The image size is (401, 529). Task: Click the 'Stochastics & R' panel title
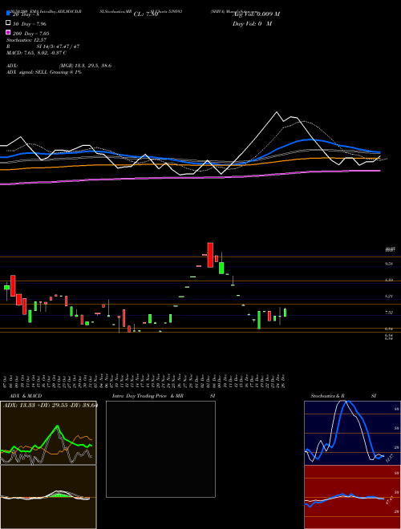[328, 396]
